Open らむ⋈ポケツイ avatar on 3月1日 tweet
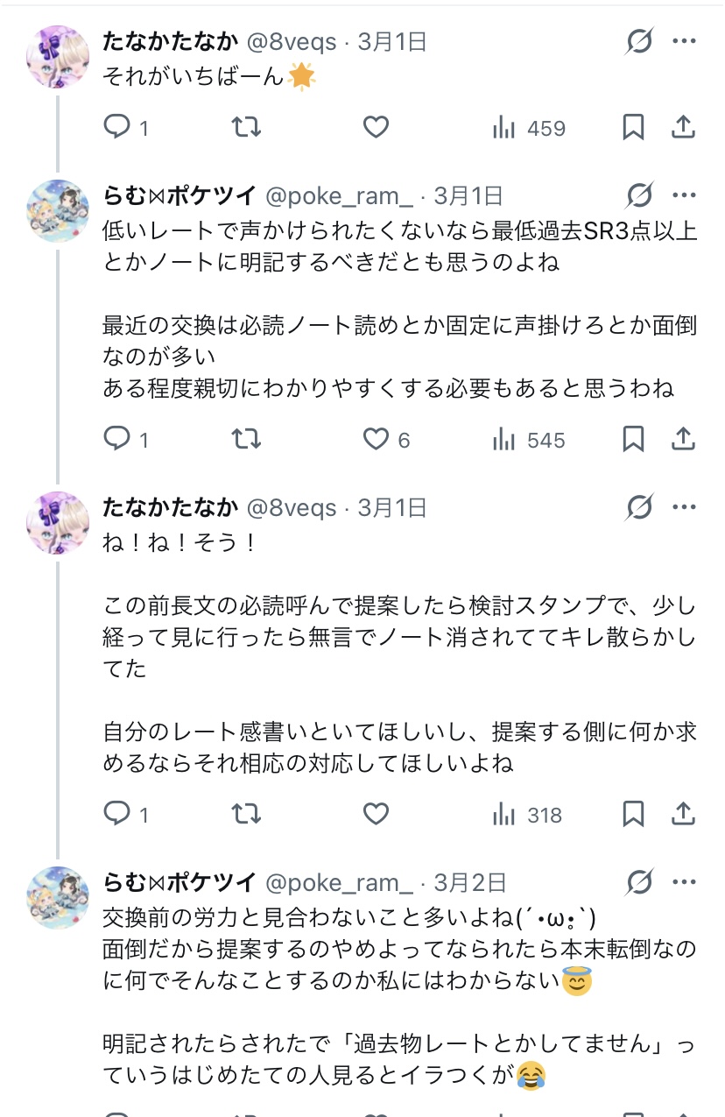The image size is (725, 1117). tap(59, 211)
